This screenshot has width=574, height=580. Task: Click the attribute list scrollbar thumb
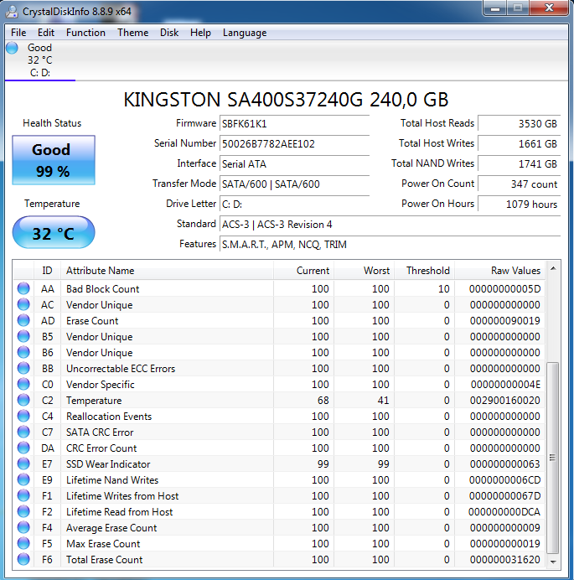pyautogui.click(x=553, y=458)
